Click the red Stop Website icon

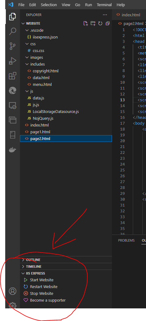tap(26, 293)
